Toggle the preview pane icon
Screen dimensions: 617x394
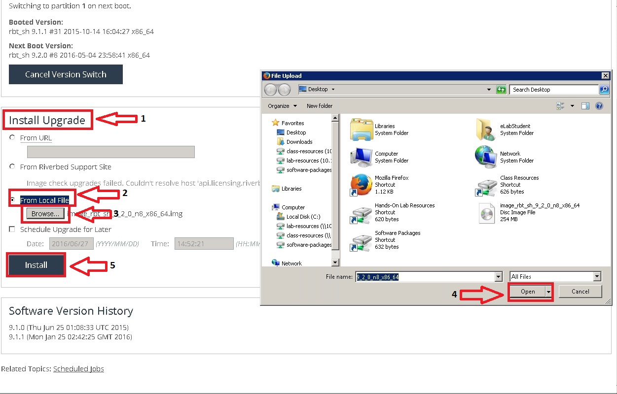click(585, 106)
